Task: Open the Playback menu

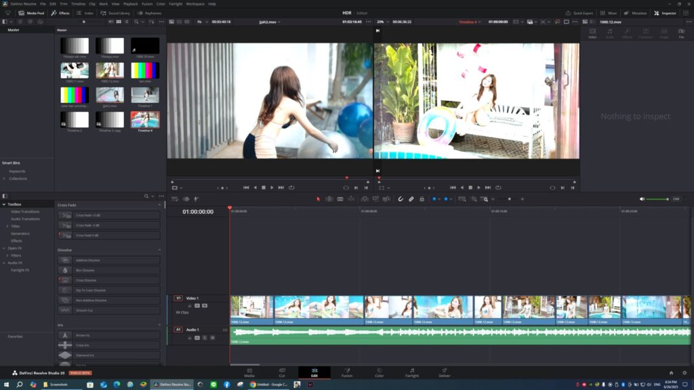Action: coord(131,4)
